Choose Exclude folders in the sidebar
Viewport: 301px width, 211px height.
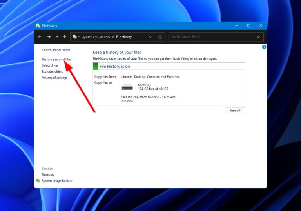coord(52,72)
